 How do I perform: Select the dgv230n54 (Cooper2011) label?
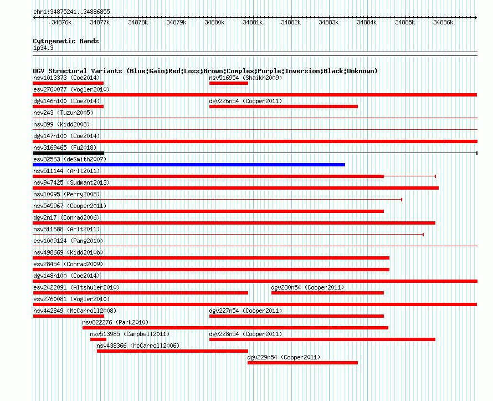[307, 287]
